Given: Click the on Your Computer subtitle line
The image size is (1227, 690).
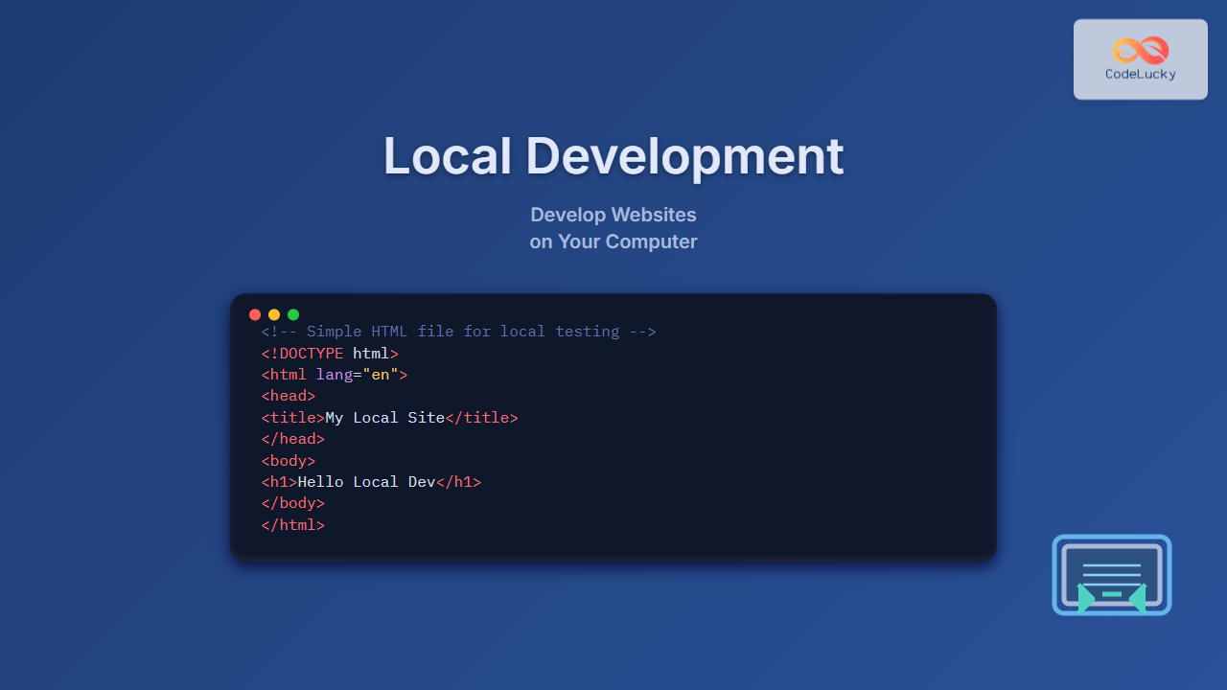Looking at the screenshot, I should (x=613, y=241).
